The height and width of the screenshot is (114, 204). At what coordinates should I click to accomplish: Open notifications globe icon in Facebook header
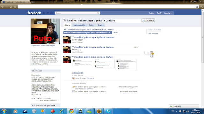coord(51,13)
